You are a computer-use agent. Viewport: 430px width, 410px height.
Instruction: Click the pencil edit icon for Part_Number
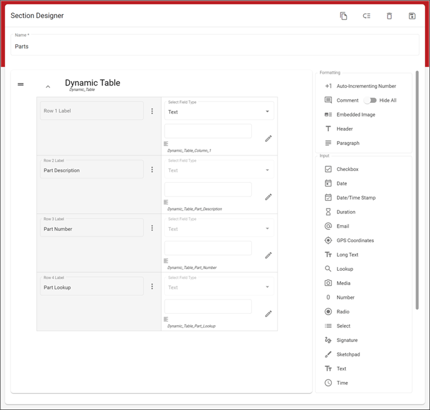click(x=268, y=255)
